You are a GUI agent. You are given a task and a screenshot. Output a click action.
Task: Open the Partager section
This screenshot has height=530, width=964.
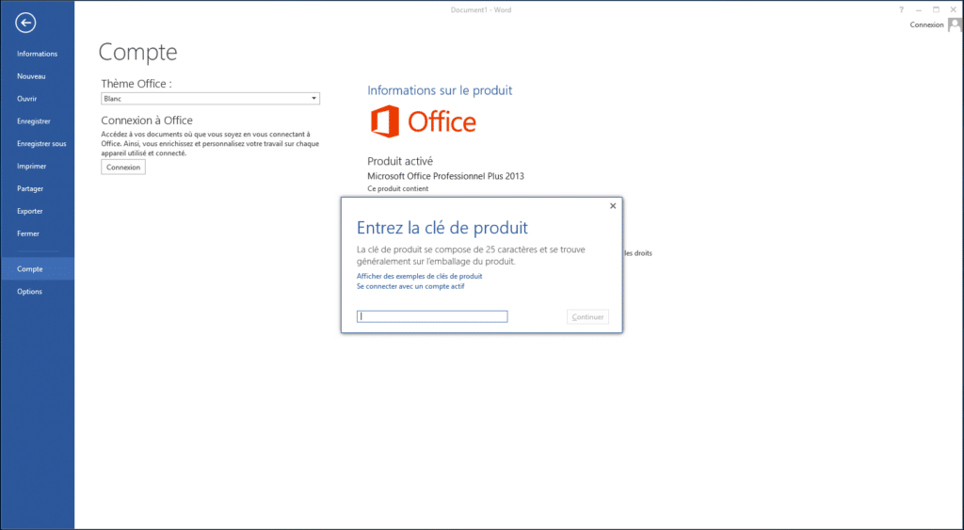(x=30, y=188)
